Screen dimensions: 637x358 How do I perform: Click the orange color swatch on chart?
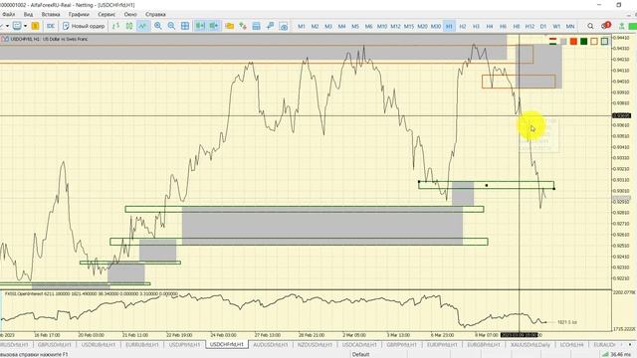[573, 42]
